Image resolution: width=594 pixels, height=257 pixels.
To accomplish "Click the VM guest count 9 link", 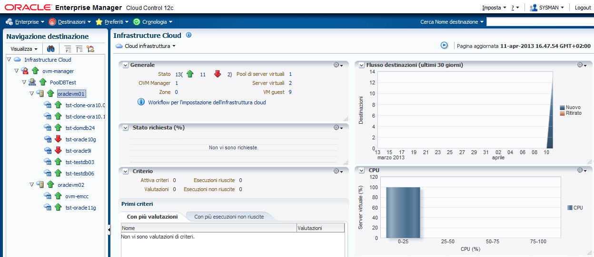I will click(290, 92).
